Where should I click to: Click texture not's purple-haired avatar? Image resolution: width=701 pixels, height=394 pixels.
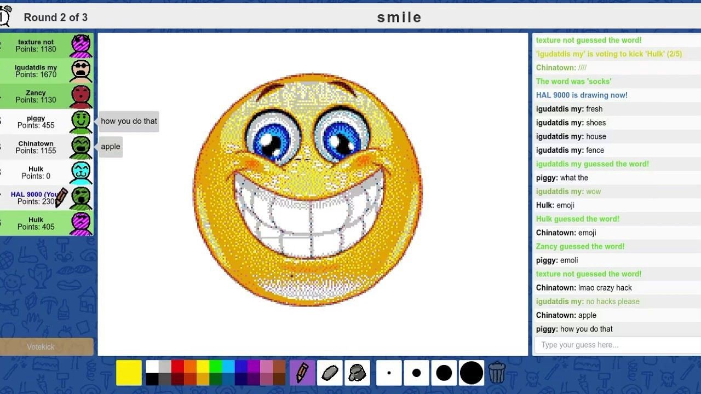81,45
